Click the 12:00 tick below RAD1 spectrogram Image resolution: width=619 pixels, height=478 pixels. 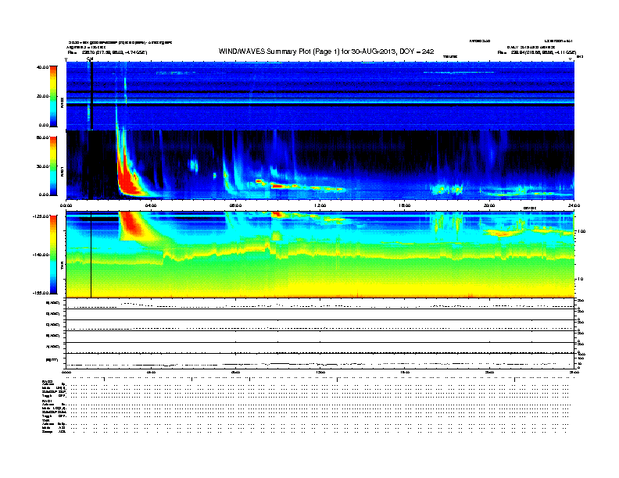tap(320, 205)
